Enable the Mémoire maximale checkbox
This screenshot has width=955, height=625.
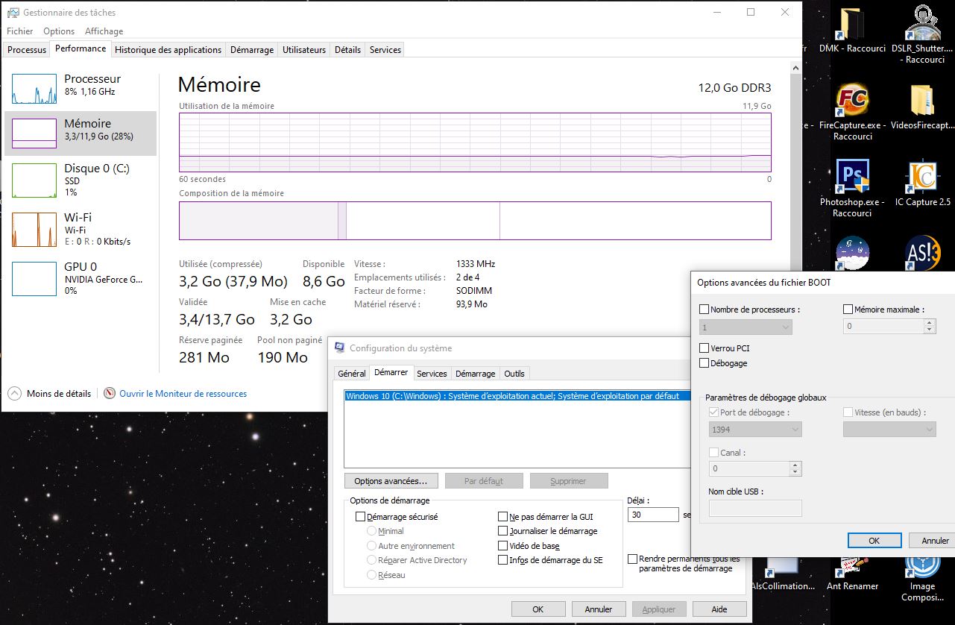point(848,310)
